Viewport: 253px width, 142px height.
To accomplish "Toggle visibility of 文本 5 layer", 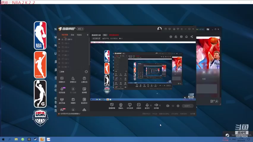I will click(59, 43).
